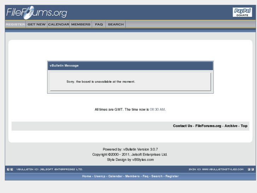Image resolution: width=257 pixels, height=193 pixels.
Task: Click 'All times are GMT' text
Action: coord(109,109)
